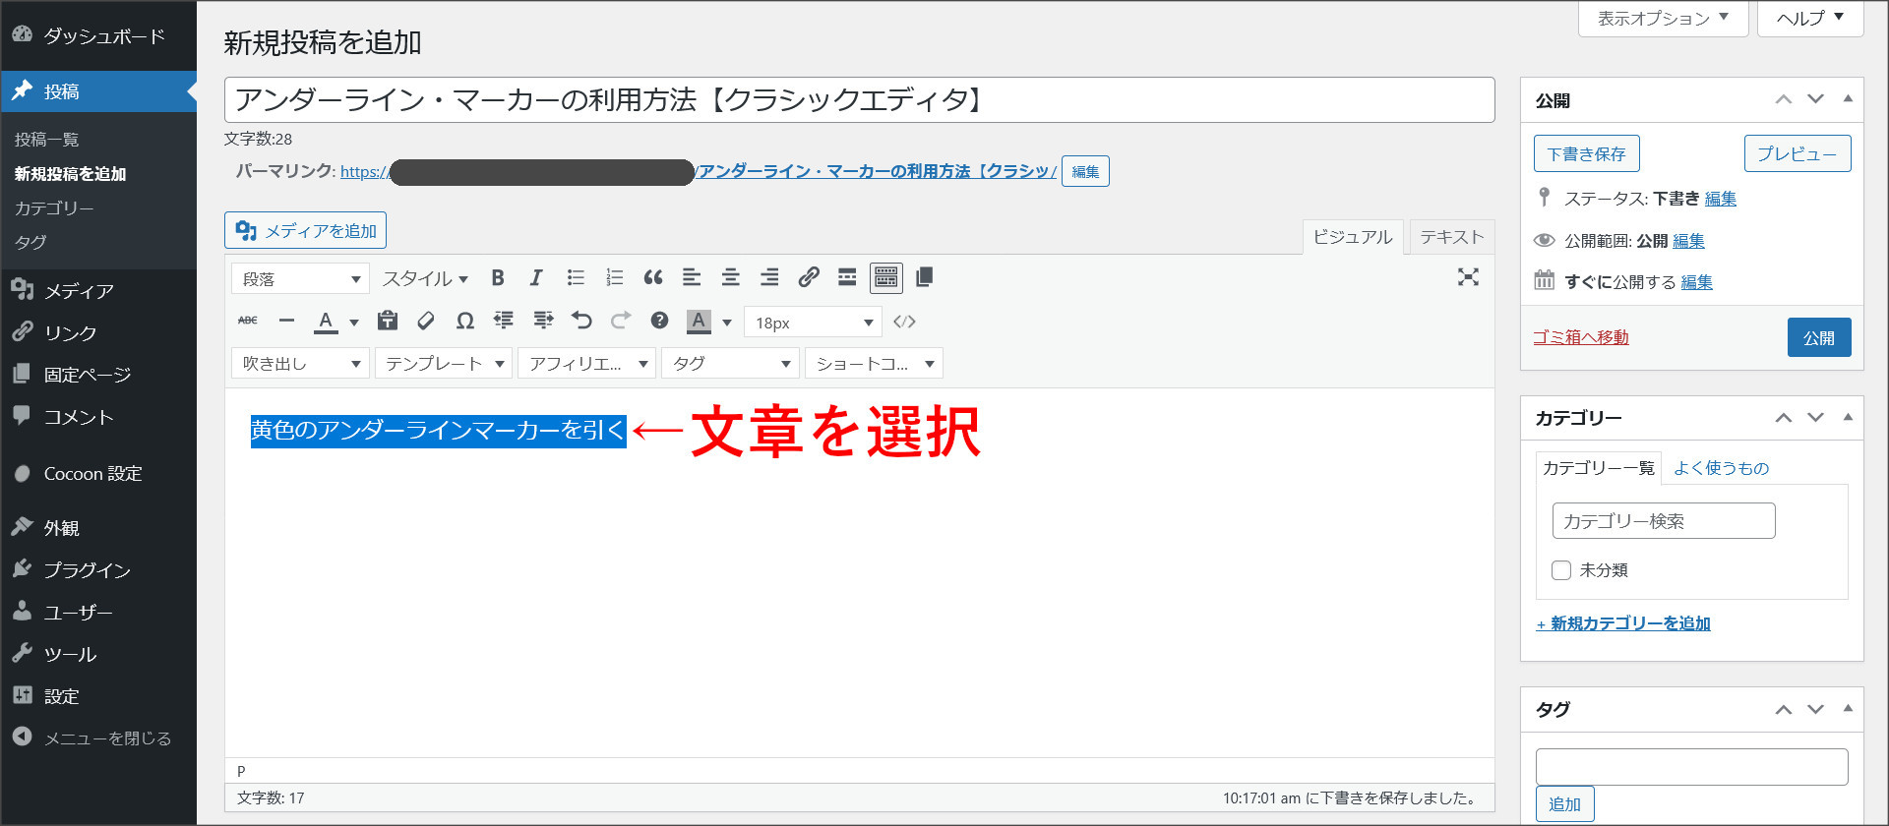Clear formatting with eraser icon
This screenshot has height=826, width=1889.
click(x=426, y=321)
